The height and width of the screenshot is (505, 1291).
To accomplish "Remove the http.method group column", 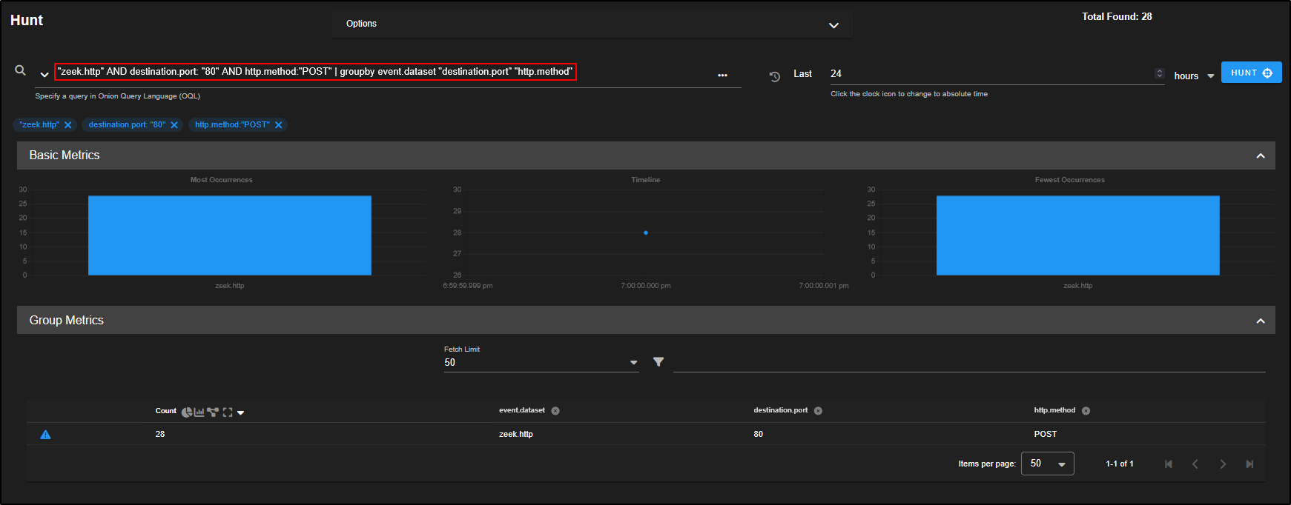I will point(1086,411).
